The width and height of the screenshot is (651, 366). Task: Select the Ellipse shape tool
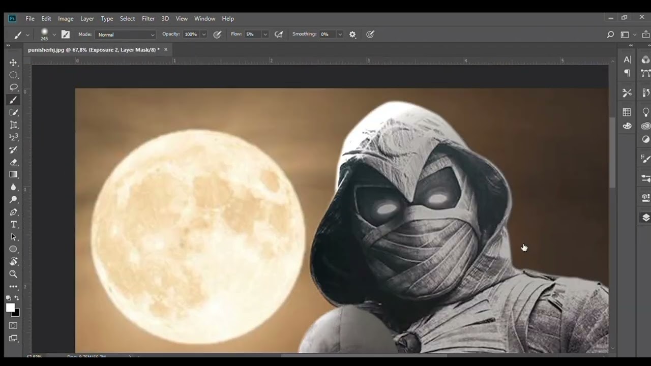tap(14, 249)
